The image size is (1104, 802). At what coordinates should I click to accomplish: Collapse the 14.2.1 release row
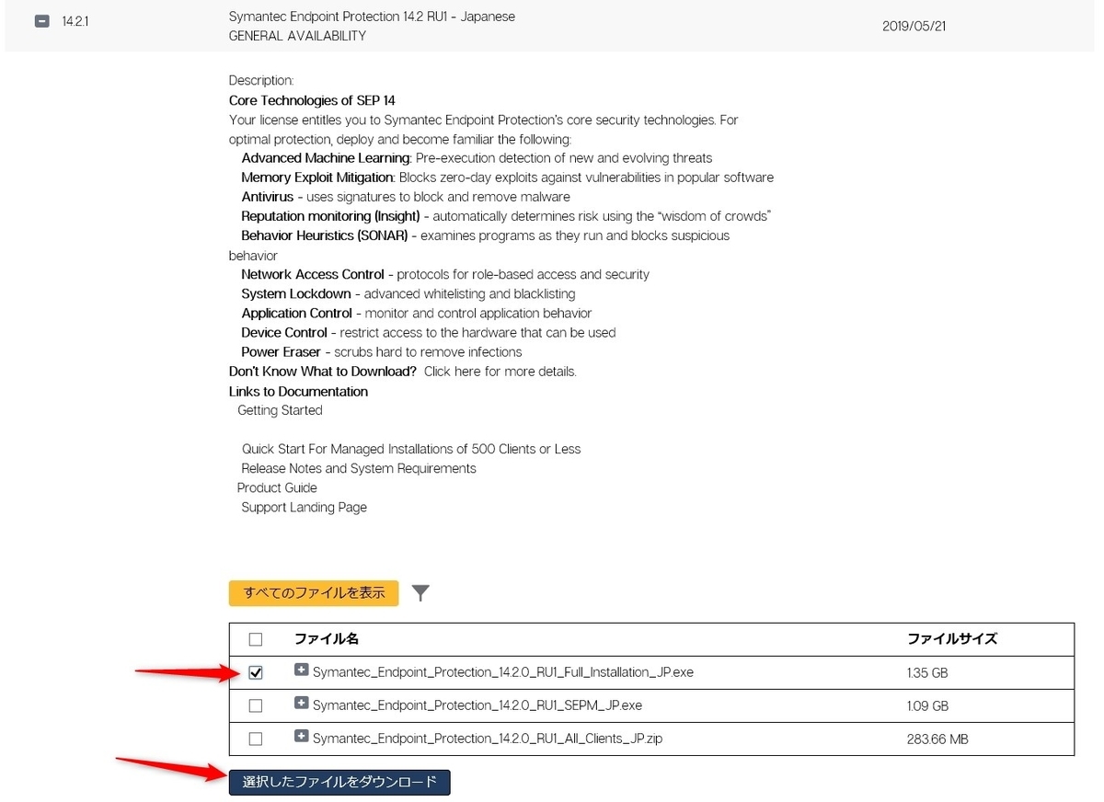[41, 21]
